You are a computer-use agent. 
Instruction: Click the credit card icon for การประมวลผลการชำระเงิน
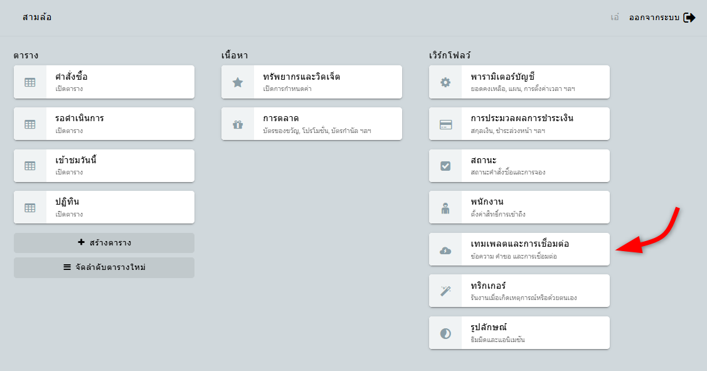tap(445, 124)
